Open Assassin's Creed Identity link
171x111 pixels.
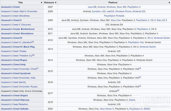(x=13, y=82)
